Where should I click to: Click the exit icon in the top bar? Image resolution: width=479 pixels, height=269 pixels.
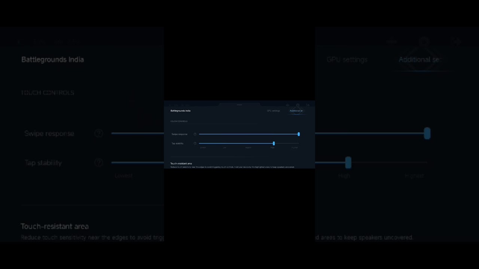click(308, 105)
